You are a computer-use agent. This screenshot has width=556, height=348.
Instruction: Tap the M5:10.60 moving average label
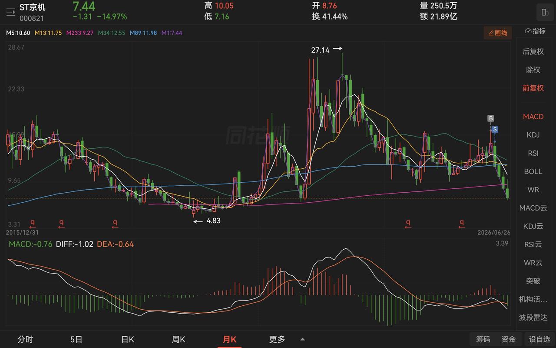coord(18,33)
